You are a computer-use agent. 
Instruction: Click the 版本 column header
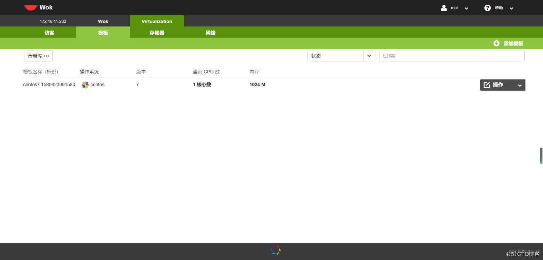tap(141, 72)
